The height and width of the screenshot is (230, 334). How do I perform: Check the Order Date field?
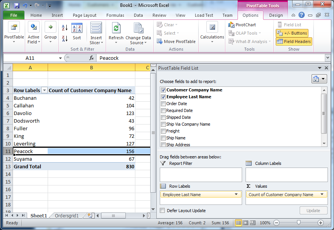click(x=163, y=104)
